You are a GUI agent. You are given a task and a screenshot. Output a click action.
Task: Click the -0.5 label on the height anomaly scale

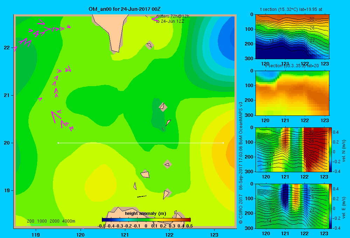click(102, 226)
